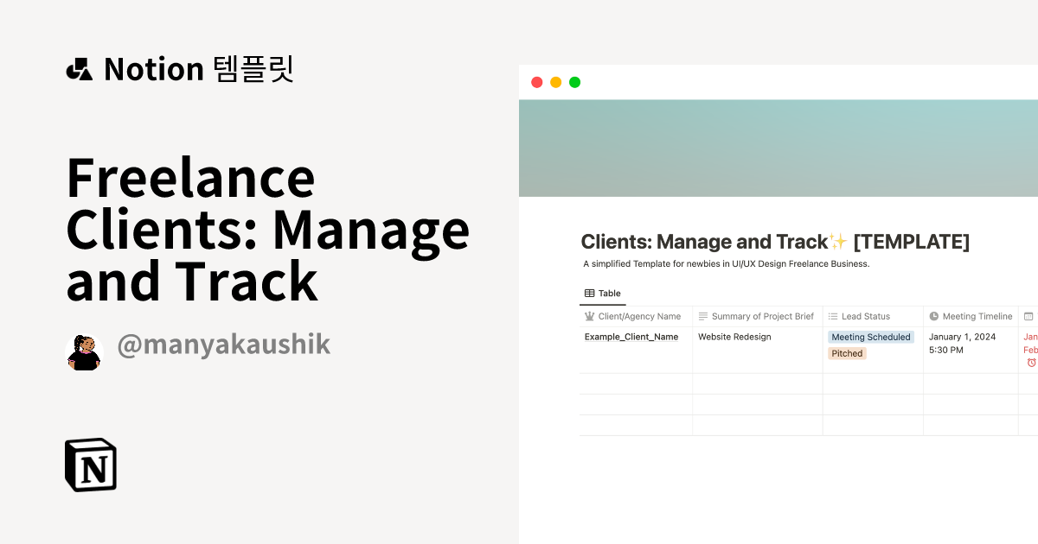Screen dimensions: 1038x544
Task: Click the clock icon on Meeting Timeline column
Action: 932,316
